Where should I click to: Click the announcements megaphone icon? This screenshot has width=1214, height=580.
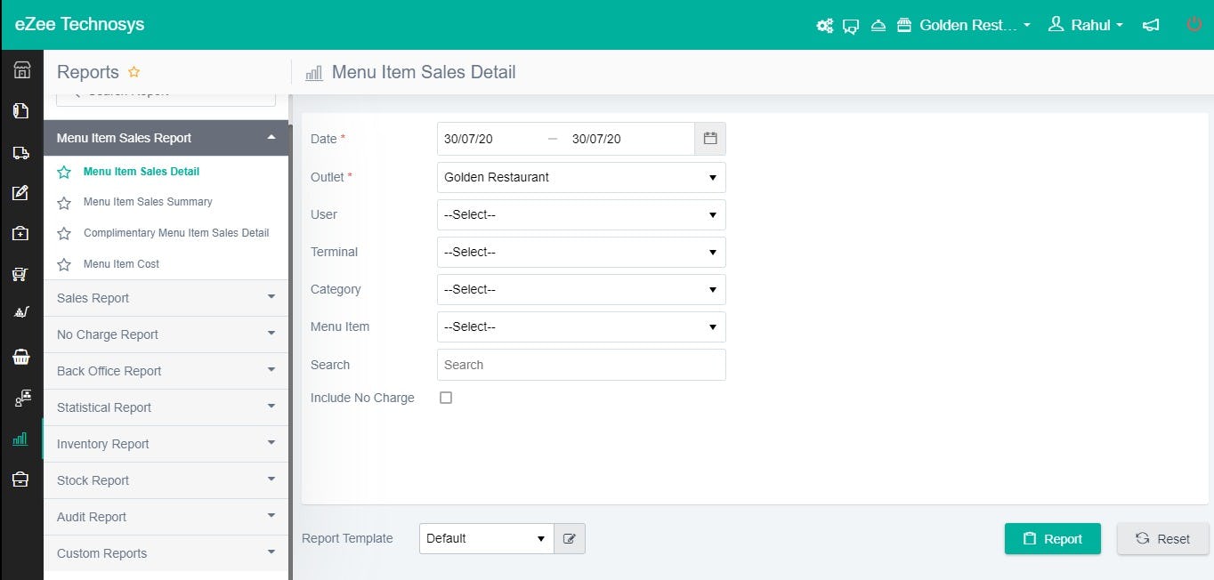(x=1151, y=25)
